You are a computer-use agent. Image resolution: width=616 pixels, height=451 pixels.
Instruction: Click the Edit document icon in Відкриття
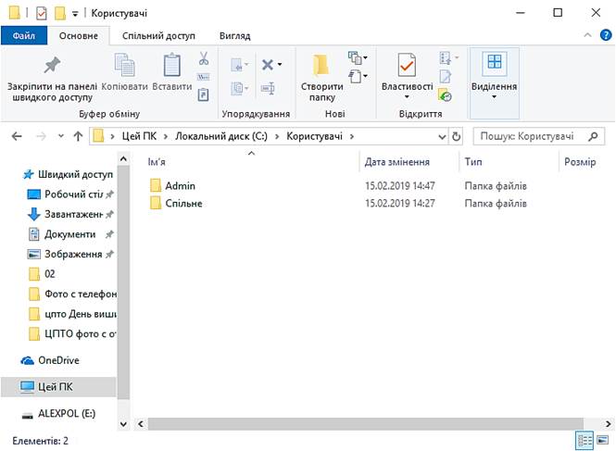tap(446, 77)
